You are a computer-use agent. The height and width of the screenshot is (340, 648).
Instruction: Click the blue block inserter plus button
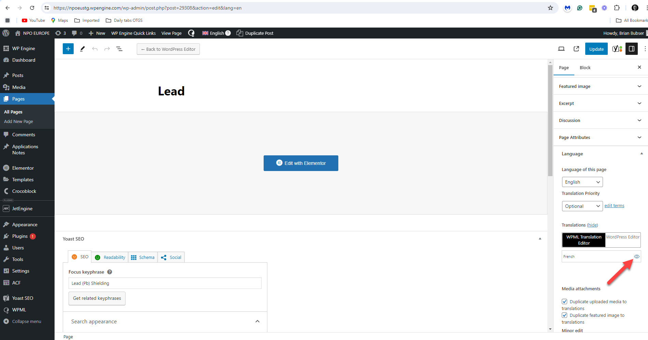[x=68, y=49]
